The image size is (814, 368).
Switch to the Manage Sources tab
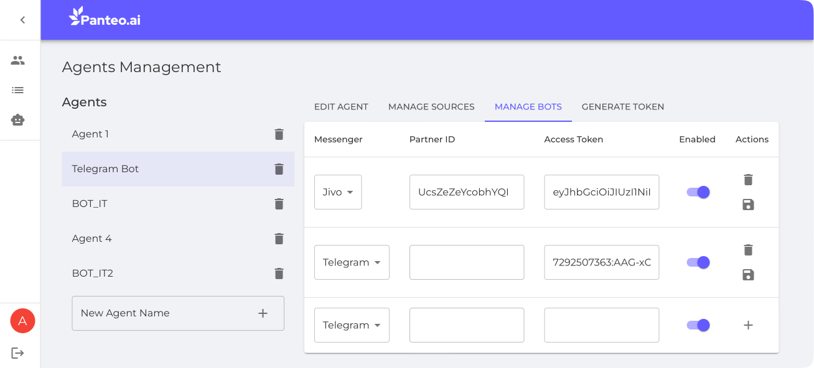click(431, 107)
